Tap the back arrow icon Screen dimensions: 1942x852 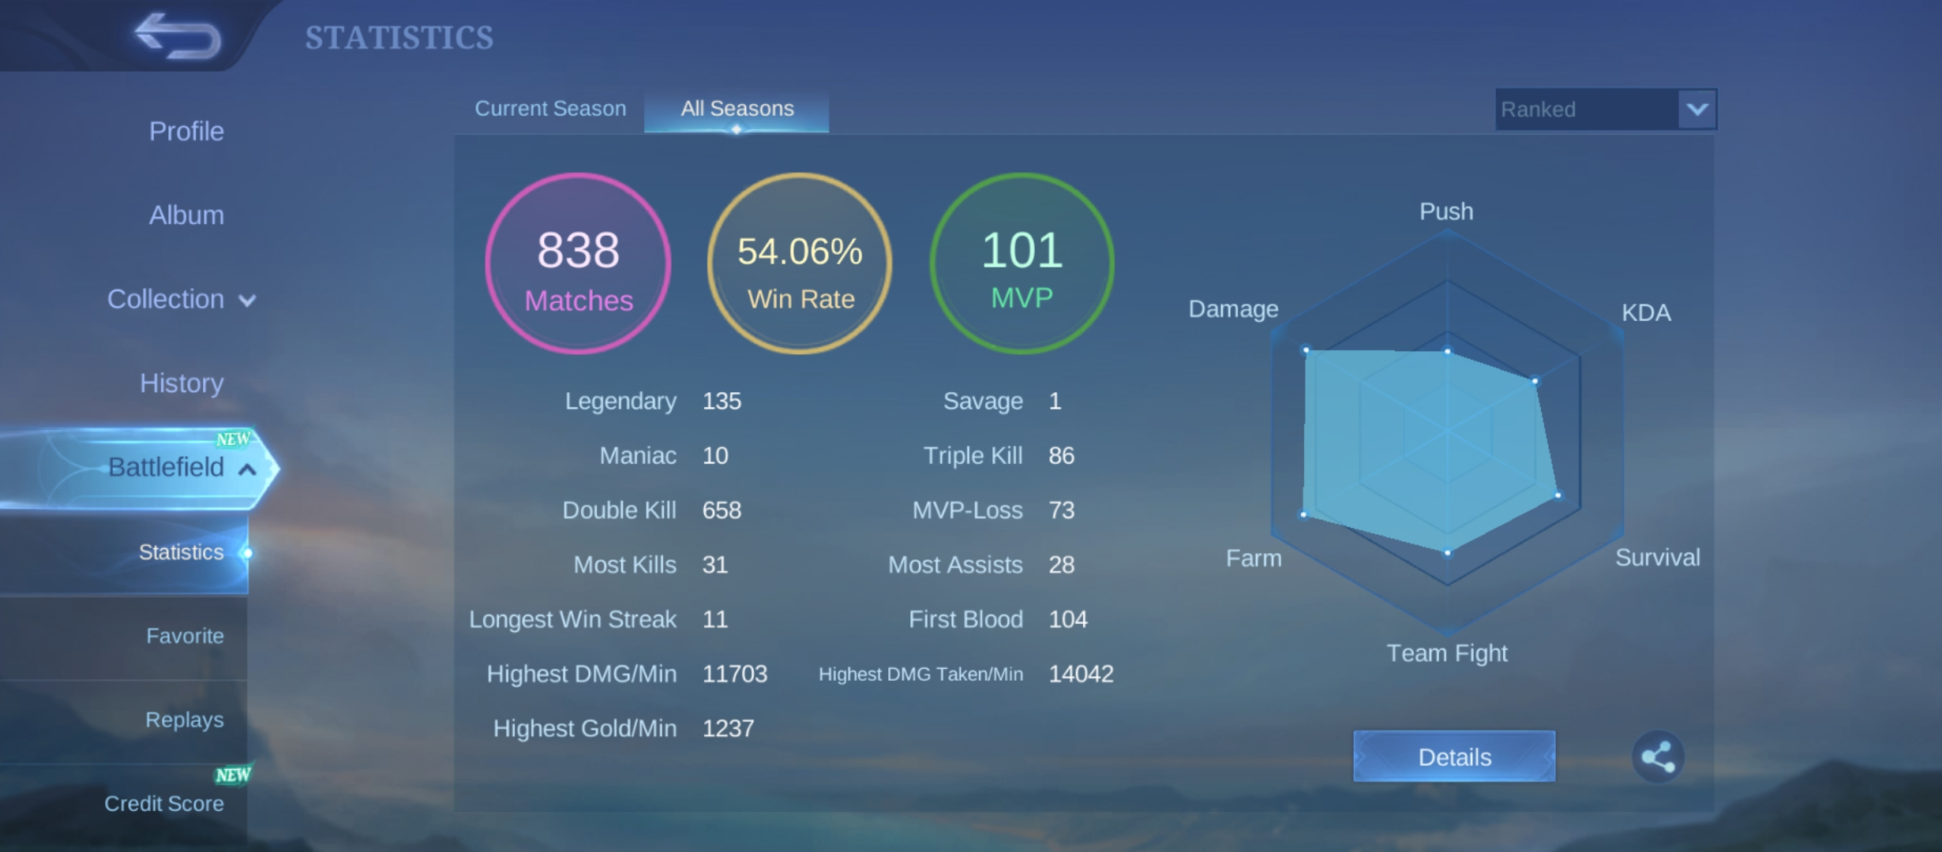click(x=178, y=35)
